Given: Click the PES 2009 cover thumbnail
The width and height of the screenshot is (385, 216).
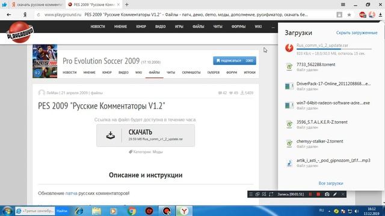Looking at the screenshot, I should 45,61.
